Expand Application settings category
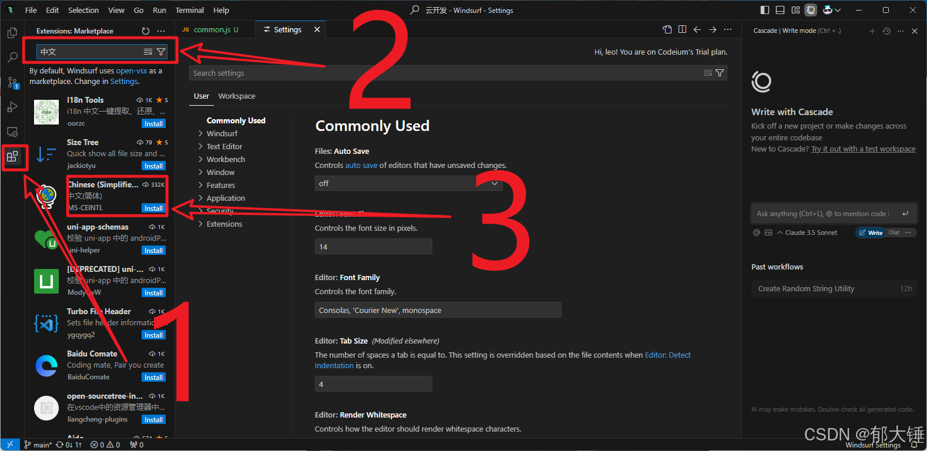Screen dimensions: 927x451 226,198
